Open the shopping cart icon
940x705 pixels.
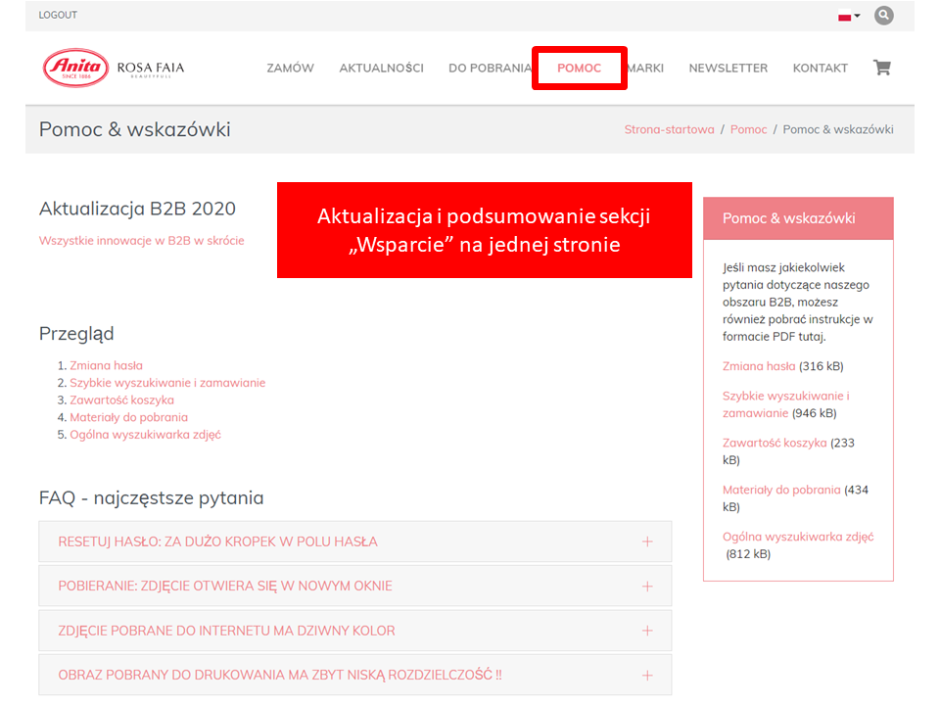click(x=881, y=68)
